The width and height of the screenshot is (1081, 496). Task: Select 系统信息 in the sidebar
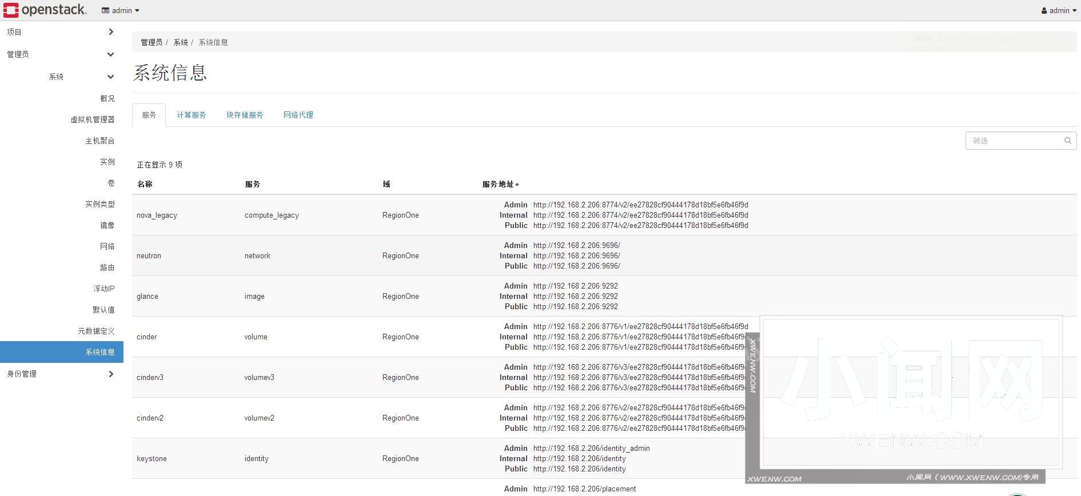[x=62, y=352]
